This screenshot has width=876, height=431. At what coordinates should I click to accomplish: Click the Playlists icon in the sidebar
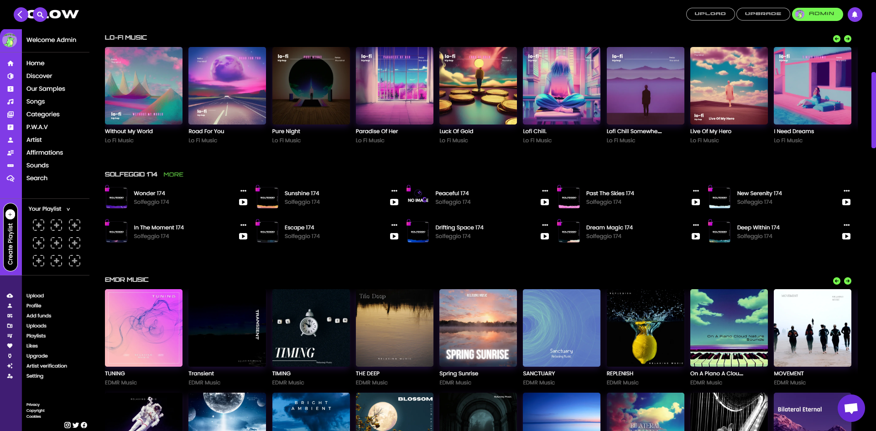click(x=10, y=336)
